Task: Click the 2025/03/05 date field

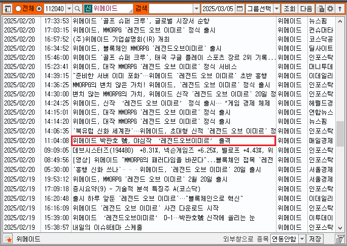Action: point(218,9)
